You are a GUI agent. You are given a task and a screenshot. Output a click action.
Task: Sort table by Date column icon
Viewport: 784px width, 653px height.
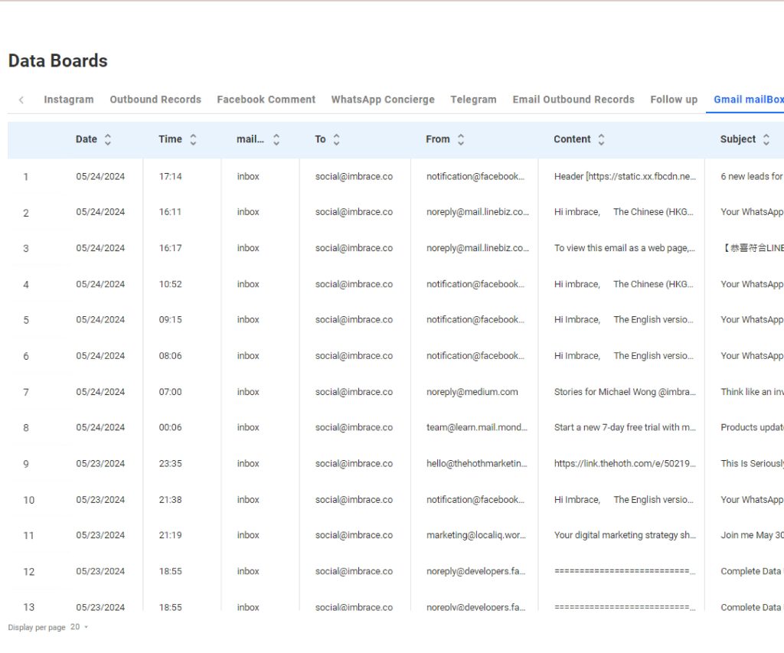click(108, 139)
